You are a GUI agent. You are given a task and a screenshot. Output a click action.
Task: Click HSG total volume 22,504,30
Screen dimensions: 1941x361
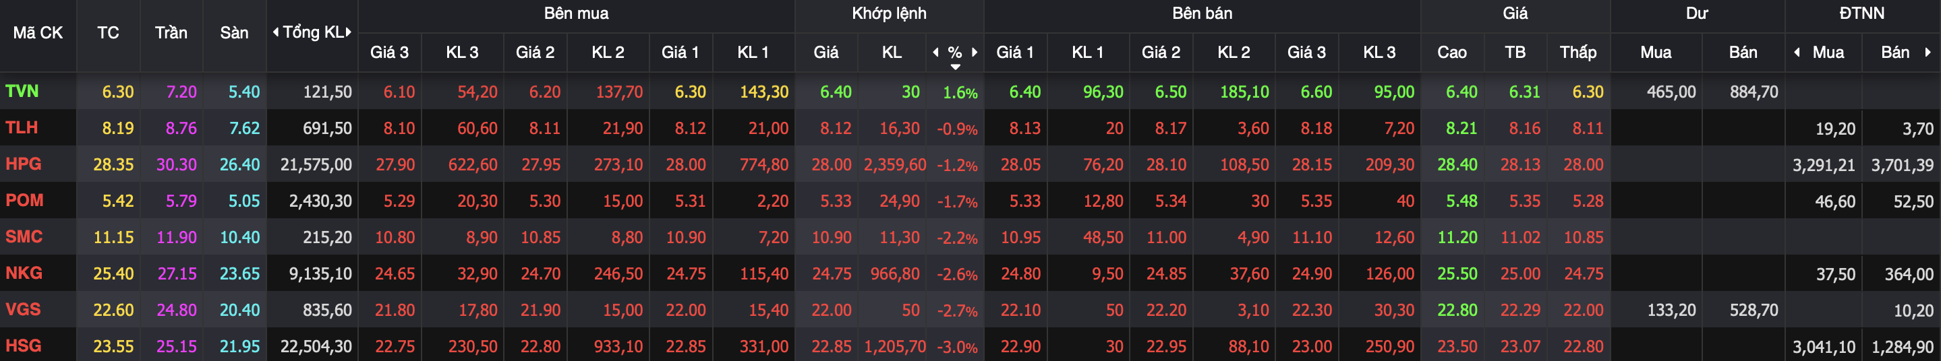[316, 347]
